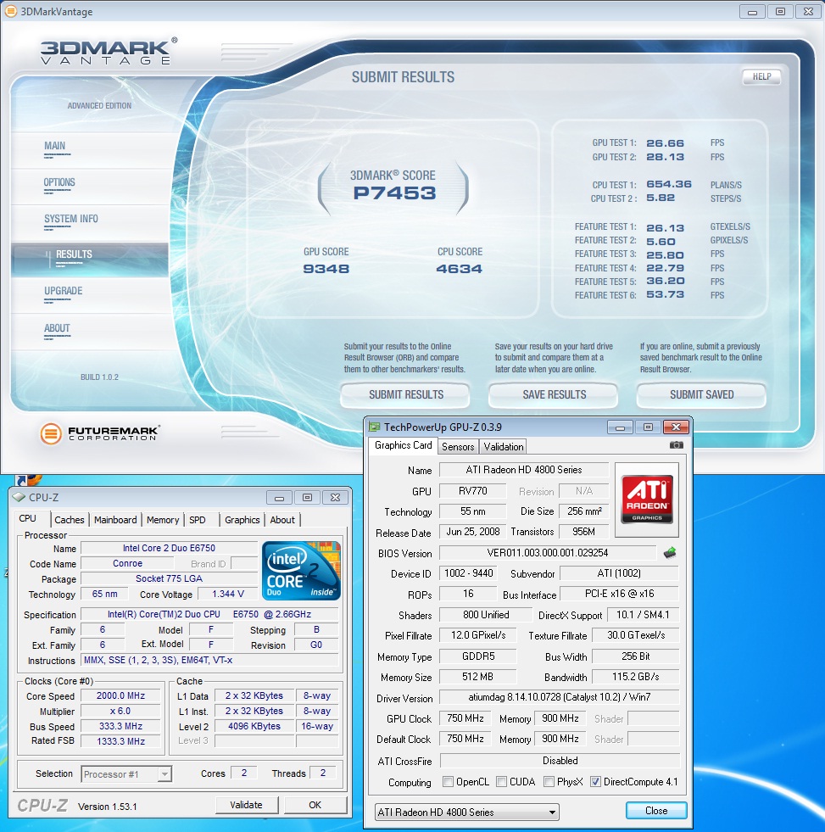
Task: Open the Mainboard tab in CPU-Z
Action: pyautogui.click(x=115, y=520)
